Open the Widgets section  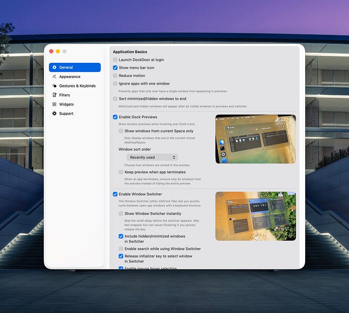75,104
